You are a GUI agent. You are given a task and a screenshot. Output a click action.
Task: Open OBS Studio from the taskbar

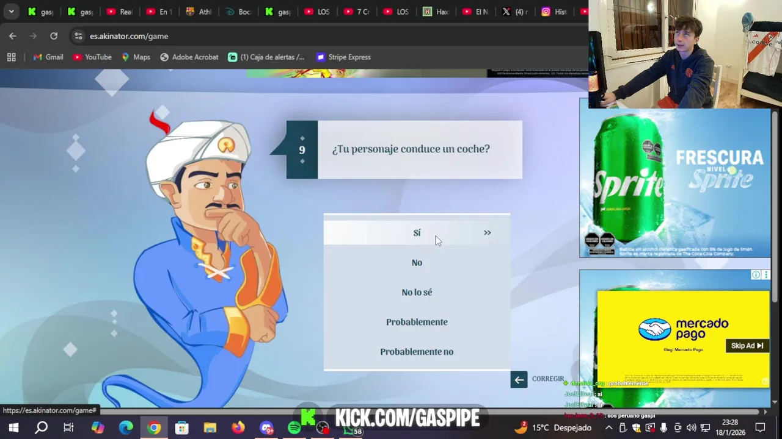tap(323, 427)
